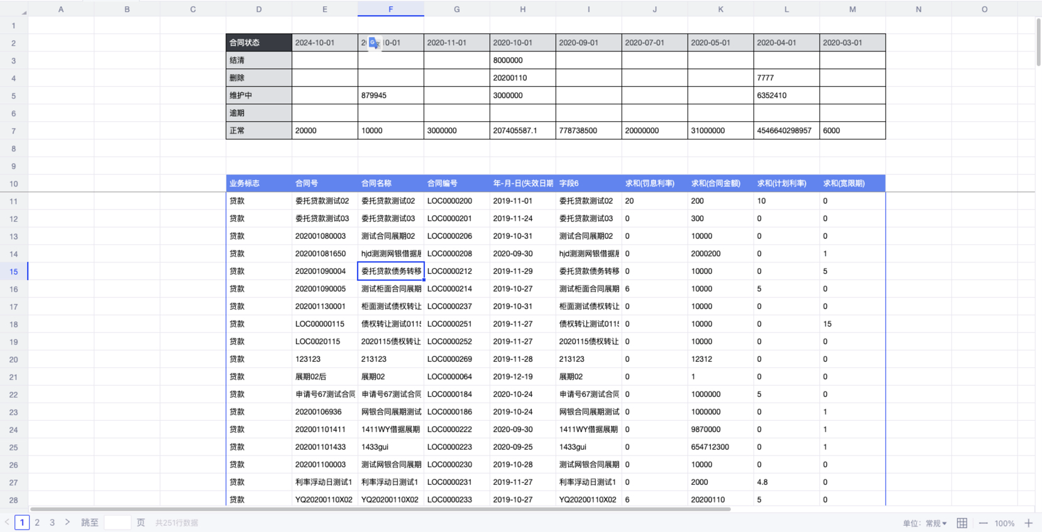
Task: Select page 1 in pagination
Action: coord(22,522)
